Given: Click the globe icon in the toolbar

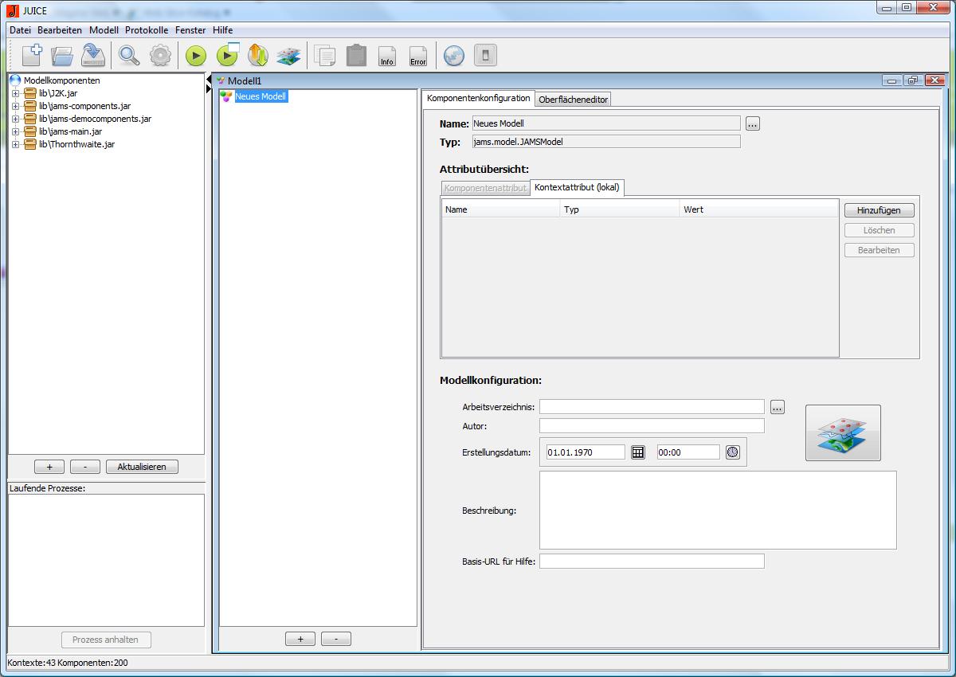Looking at the screenshot, I should (453, 55).
